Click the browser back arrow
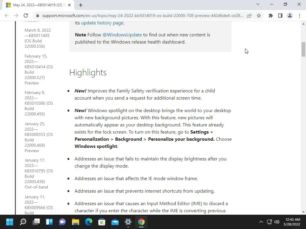 pos(7,16)
